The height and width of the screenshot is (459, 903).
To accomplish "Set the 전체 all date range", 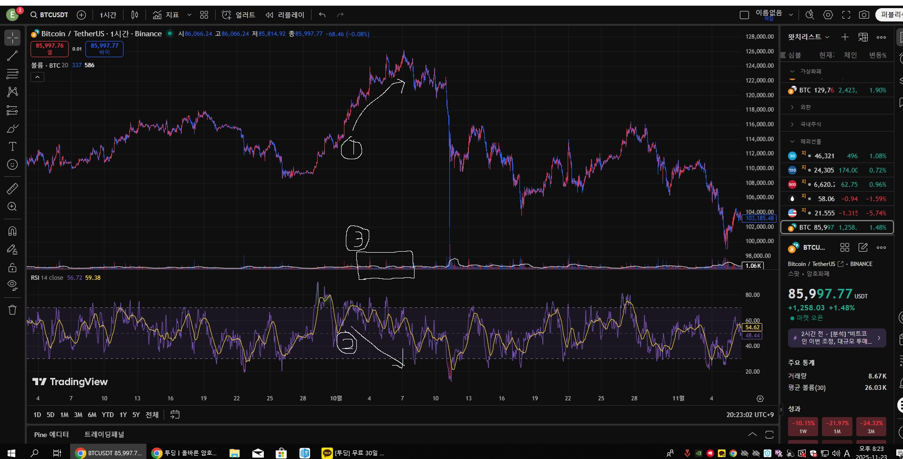I will 152,415.
